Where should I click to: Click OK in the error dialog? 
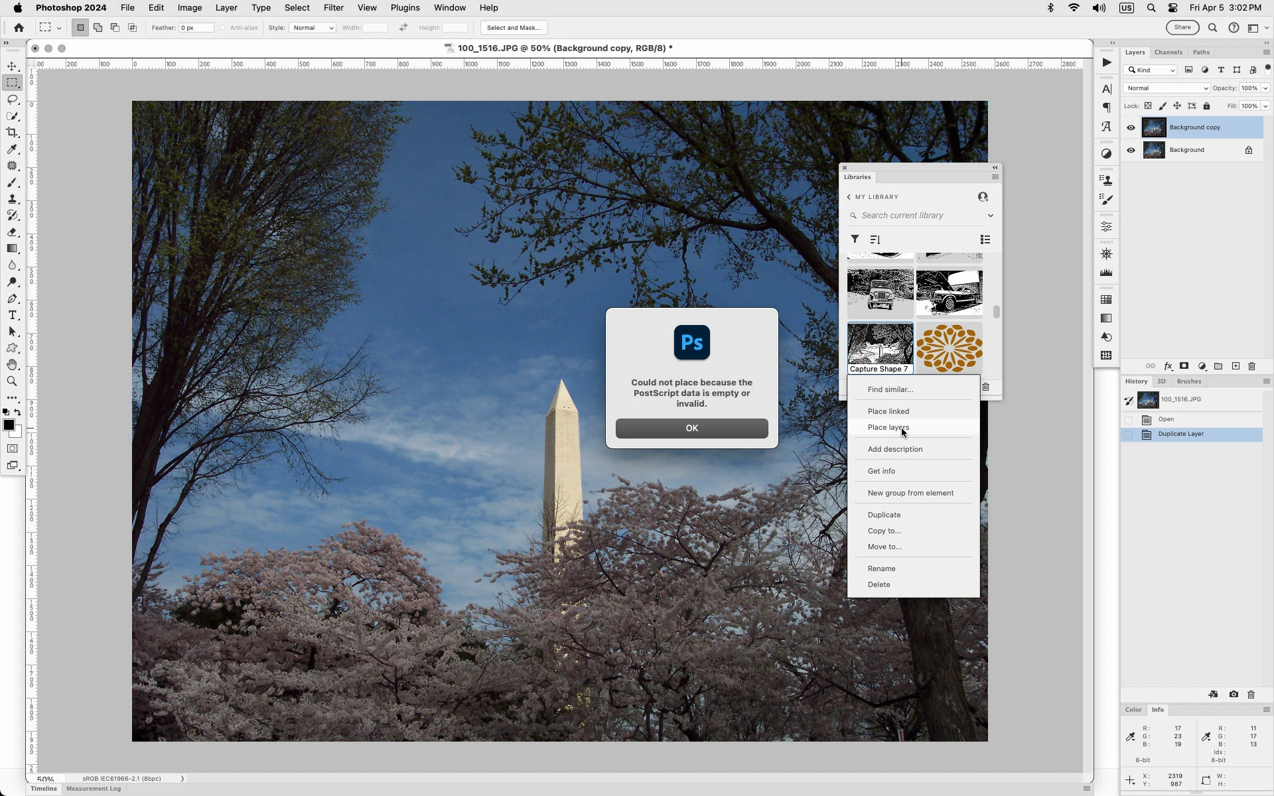click(x=691, y=429)
